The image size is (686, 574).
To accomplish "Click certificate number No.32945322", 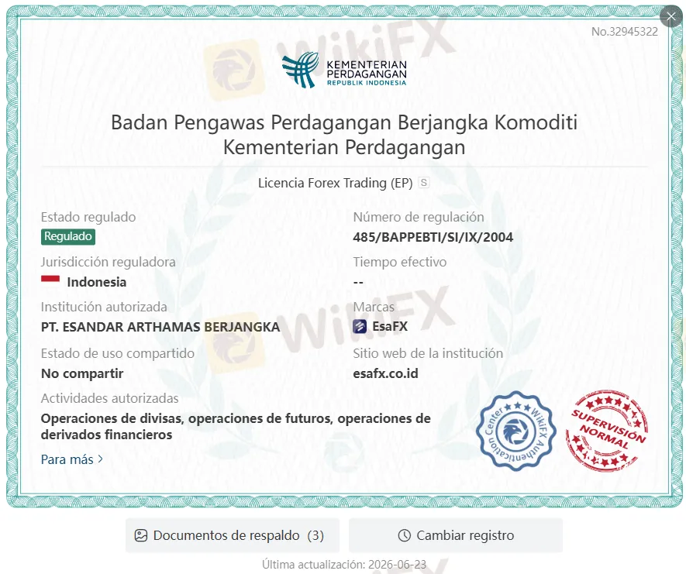I will point(624,32).
